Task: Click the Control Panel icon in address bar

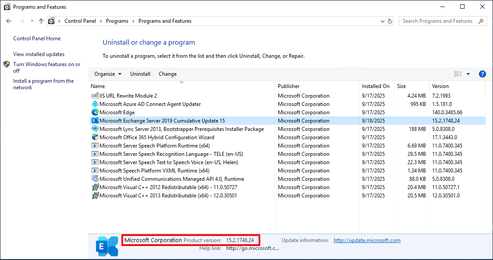Action: 51,21
